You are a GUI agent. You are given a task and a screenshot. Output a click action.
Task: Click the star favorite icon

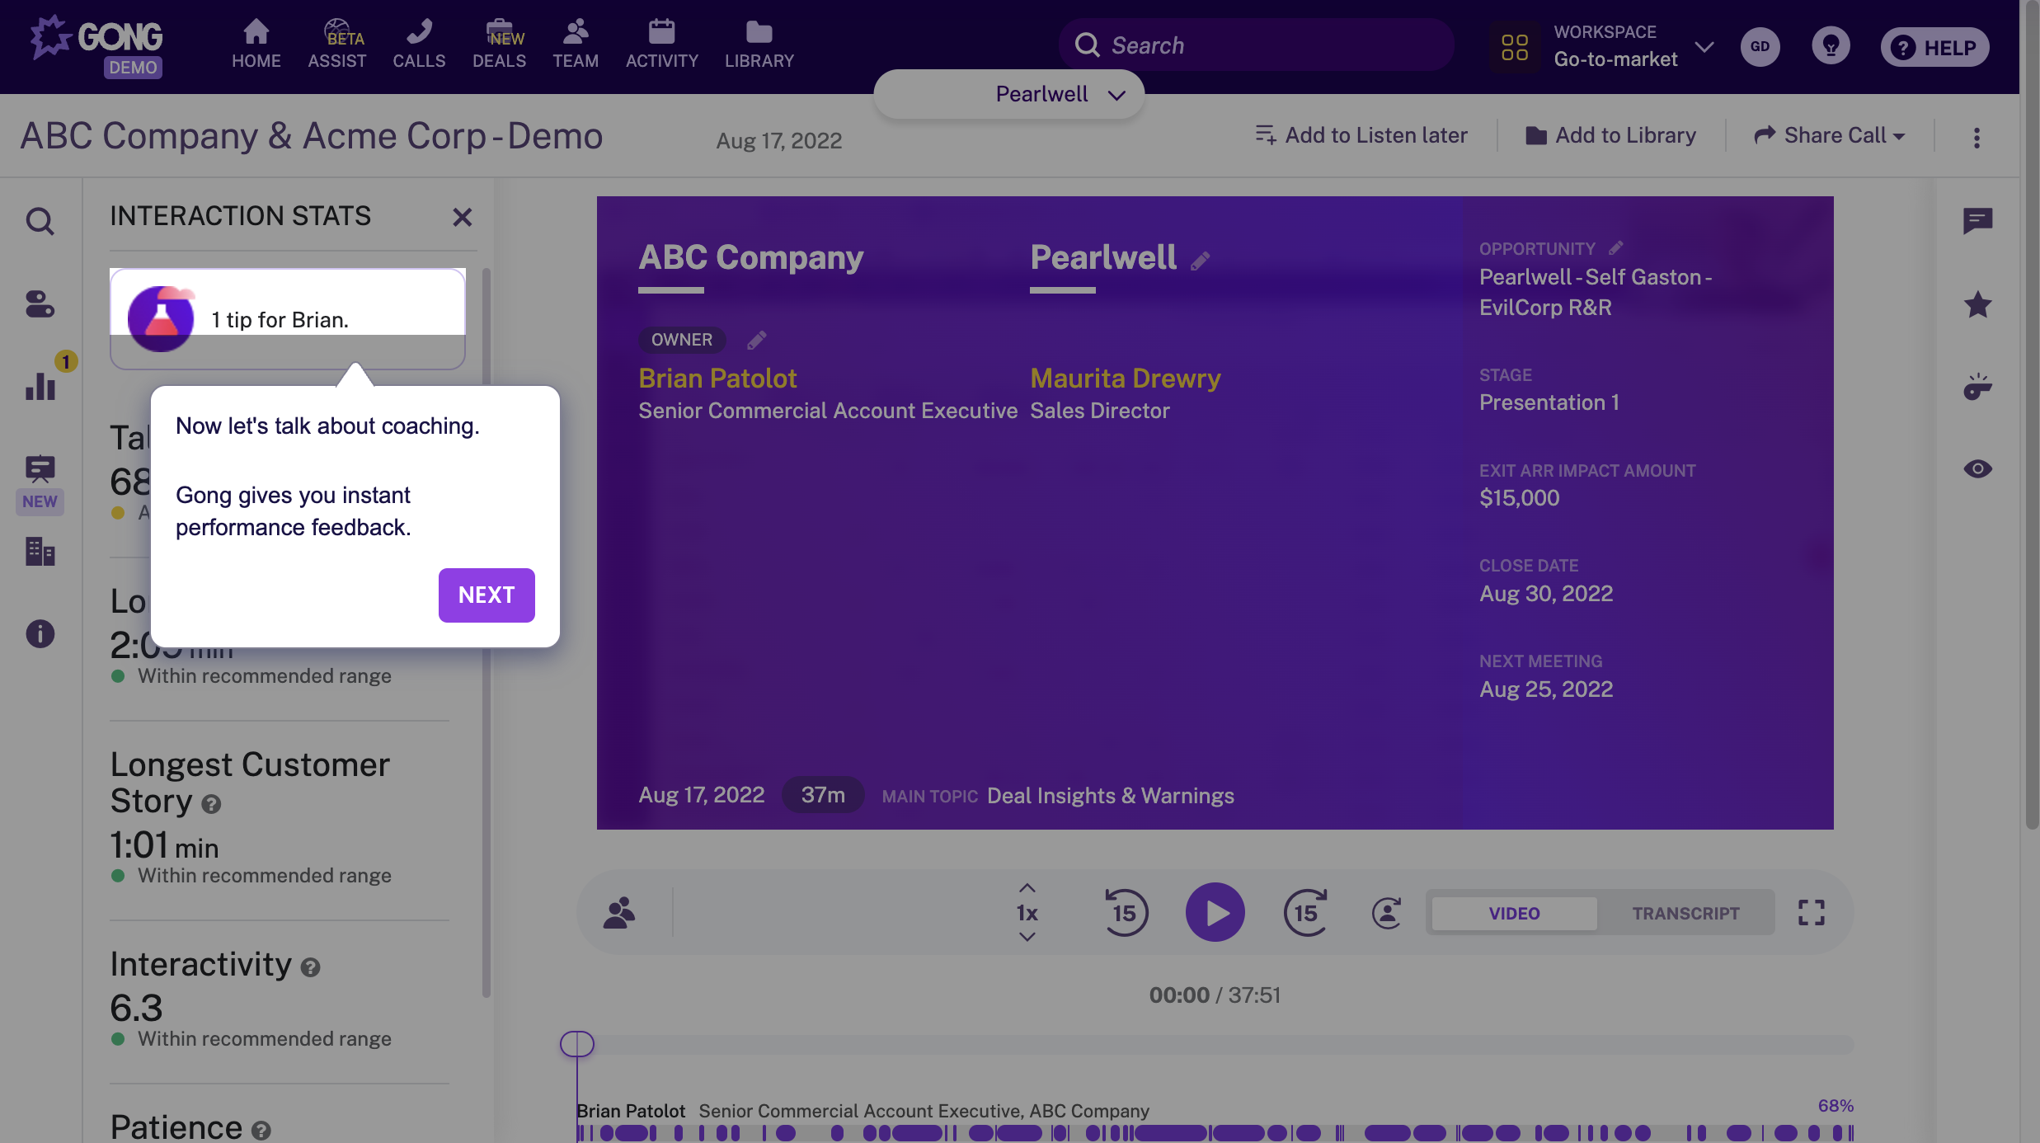pos(1977,304)
